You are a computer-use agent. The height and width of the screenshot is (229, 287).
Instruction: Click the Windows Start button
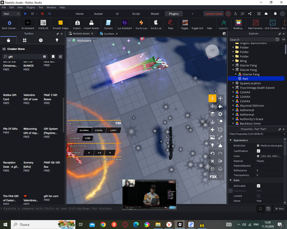pyautogui.click(x=5, y=224)
